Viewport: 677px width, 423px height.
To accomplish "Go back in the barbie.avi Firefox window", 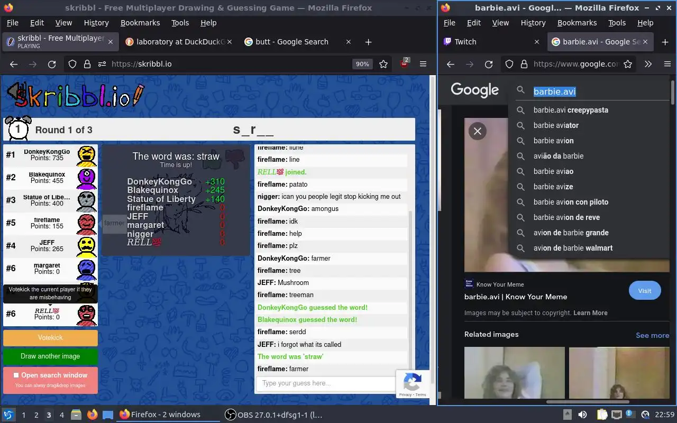I will (x=451, y=64).
